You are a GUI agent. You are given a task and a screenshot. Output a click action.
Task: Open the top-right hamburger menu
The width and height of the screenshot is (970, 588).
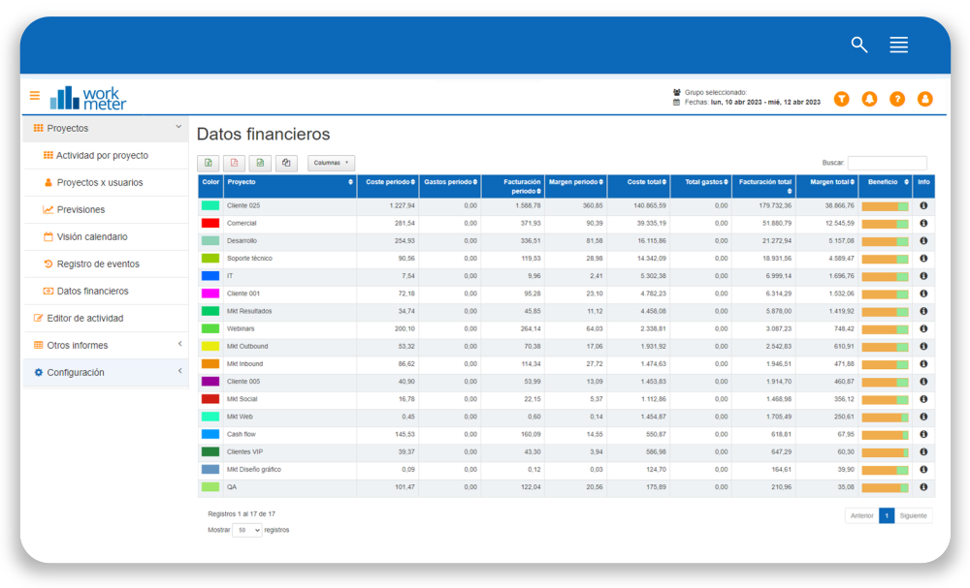(898, 45)
